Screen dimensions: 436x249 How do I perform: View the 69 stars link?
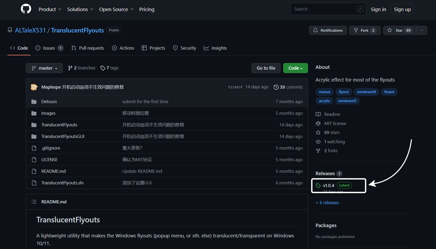[x=327, y=132]
